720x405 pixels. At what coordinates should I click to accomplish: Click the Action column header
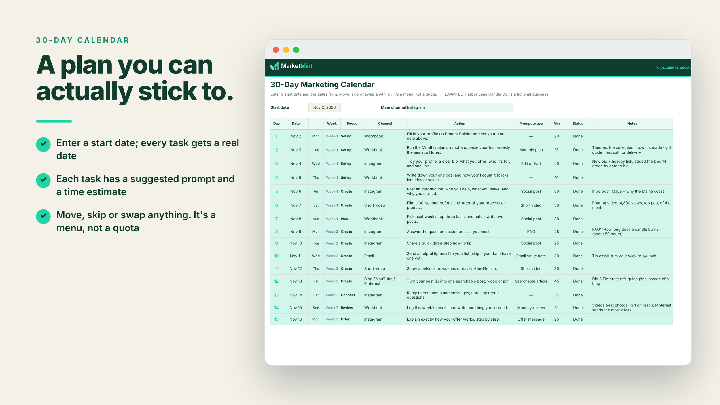pyautogui.click(x=460, y=124)
